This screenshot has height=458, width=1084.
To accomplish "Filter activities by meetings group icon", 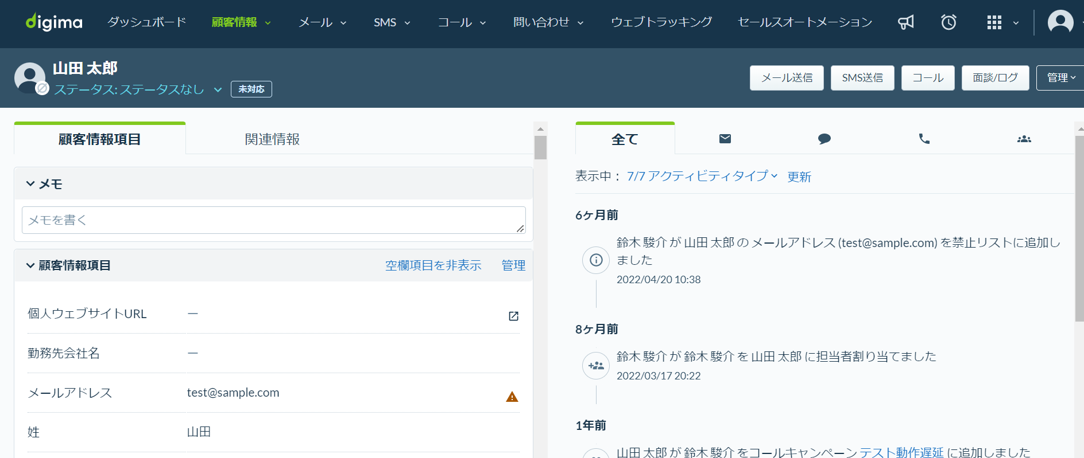I will point(1024,139).
